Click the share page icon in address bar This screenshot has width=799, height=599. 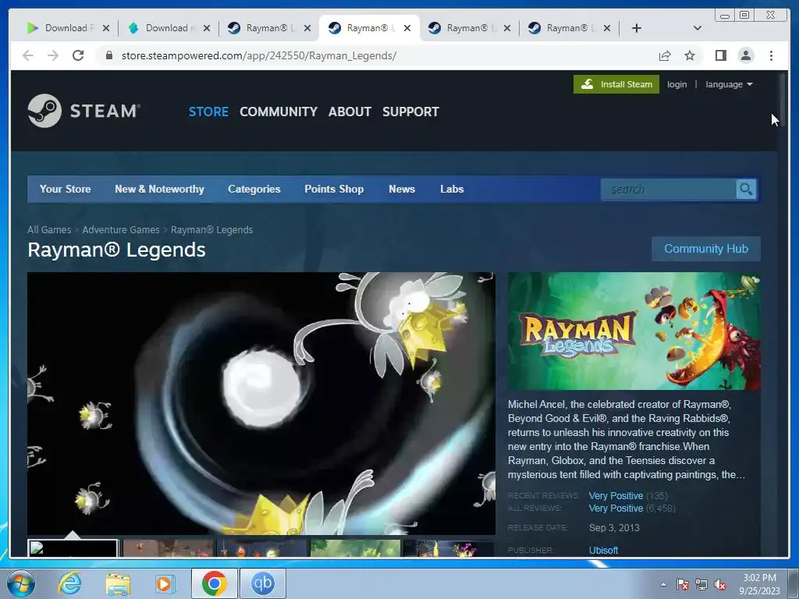coord(665,55)
